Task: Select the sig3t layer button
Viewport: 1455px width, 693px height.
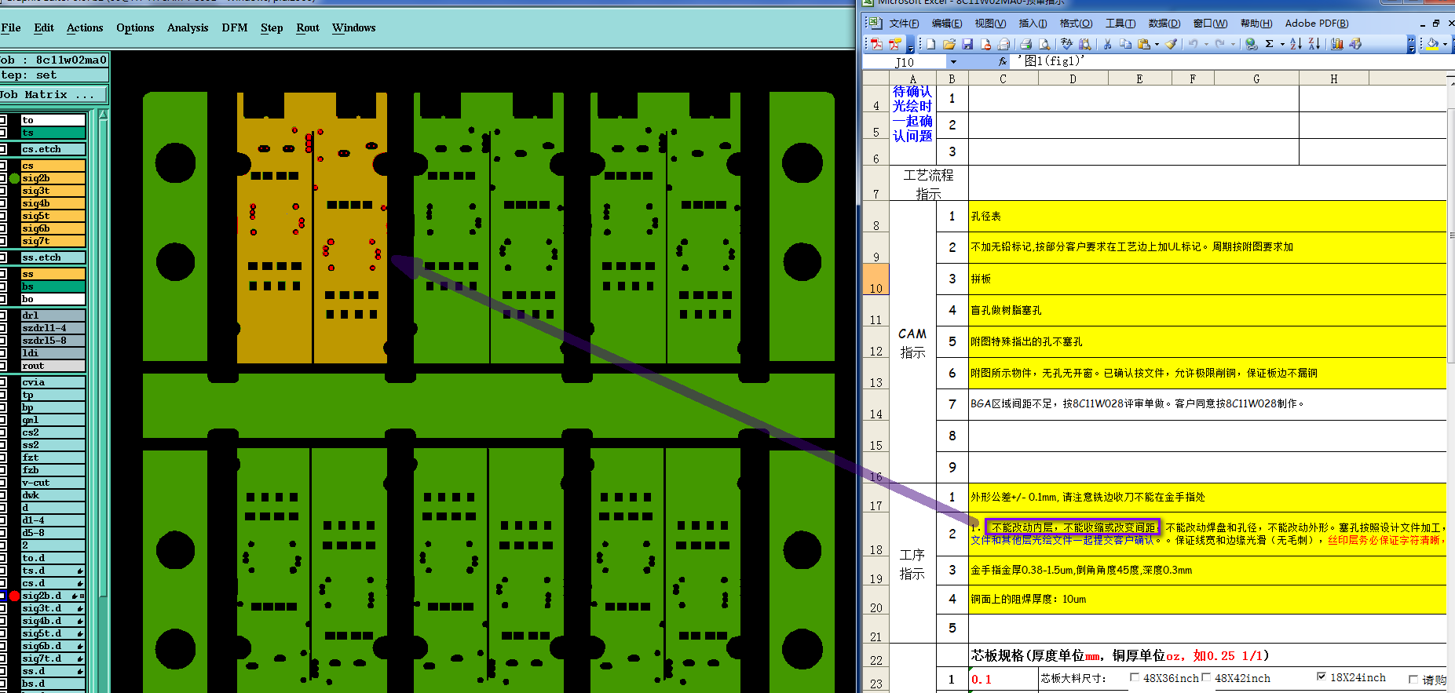Action: tap(53, 191)
